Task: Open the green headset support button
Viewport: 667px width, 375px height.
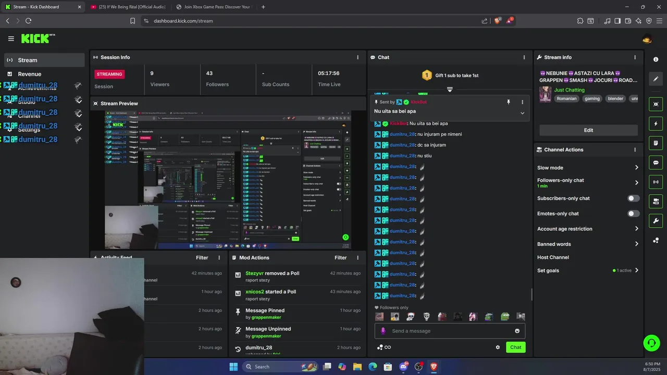Action: tap(651, 342)
